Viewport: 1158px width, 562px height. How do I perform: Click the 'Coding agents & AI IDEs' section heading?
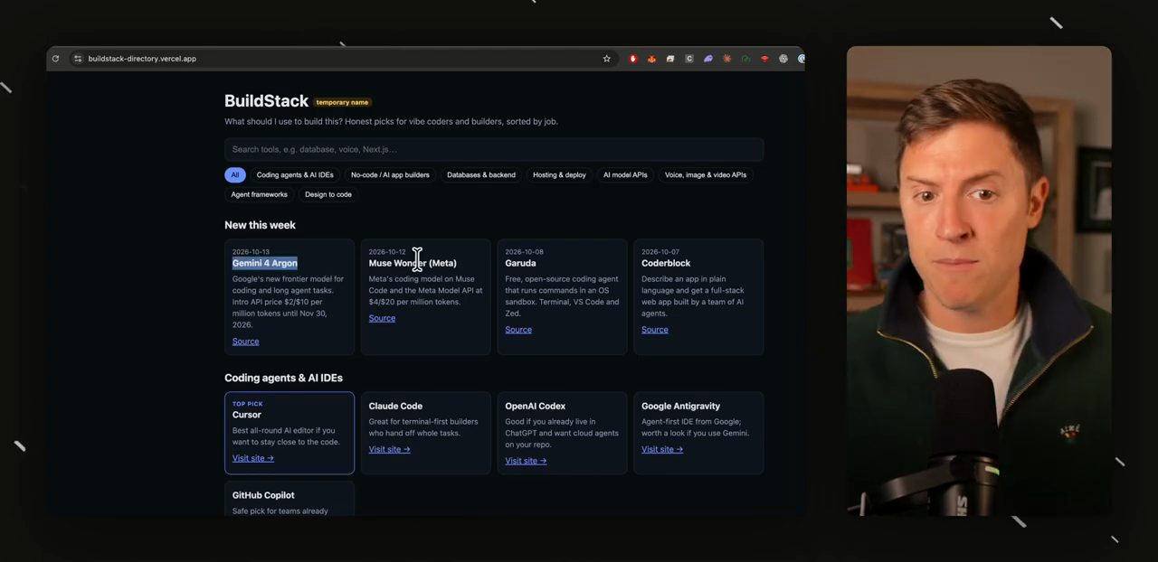283,378
